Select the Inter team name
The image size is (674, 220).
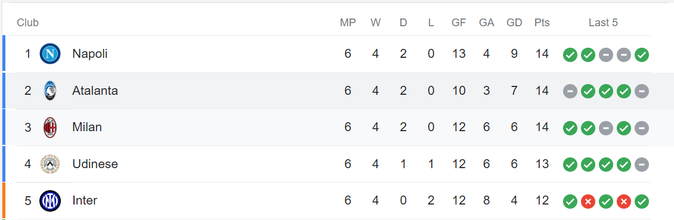click(85, 201)
